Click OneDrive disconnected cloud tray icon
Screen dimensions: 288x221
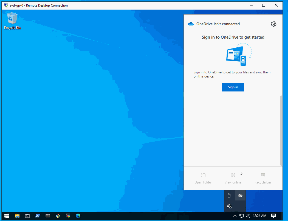[240, 195]
